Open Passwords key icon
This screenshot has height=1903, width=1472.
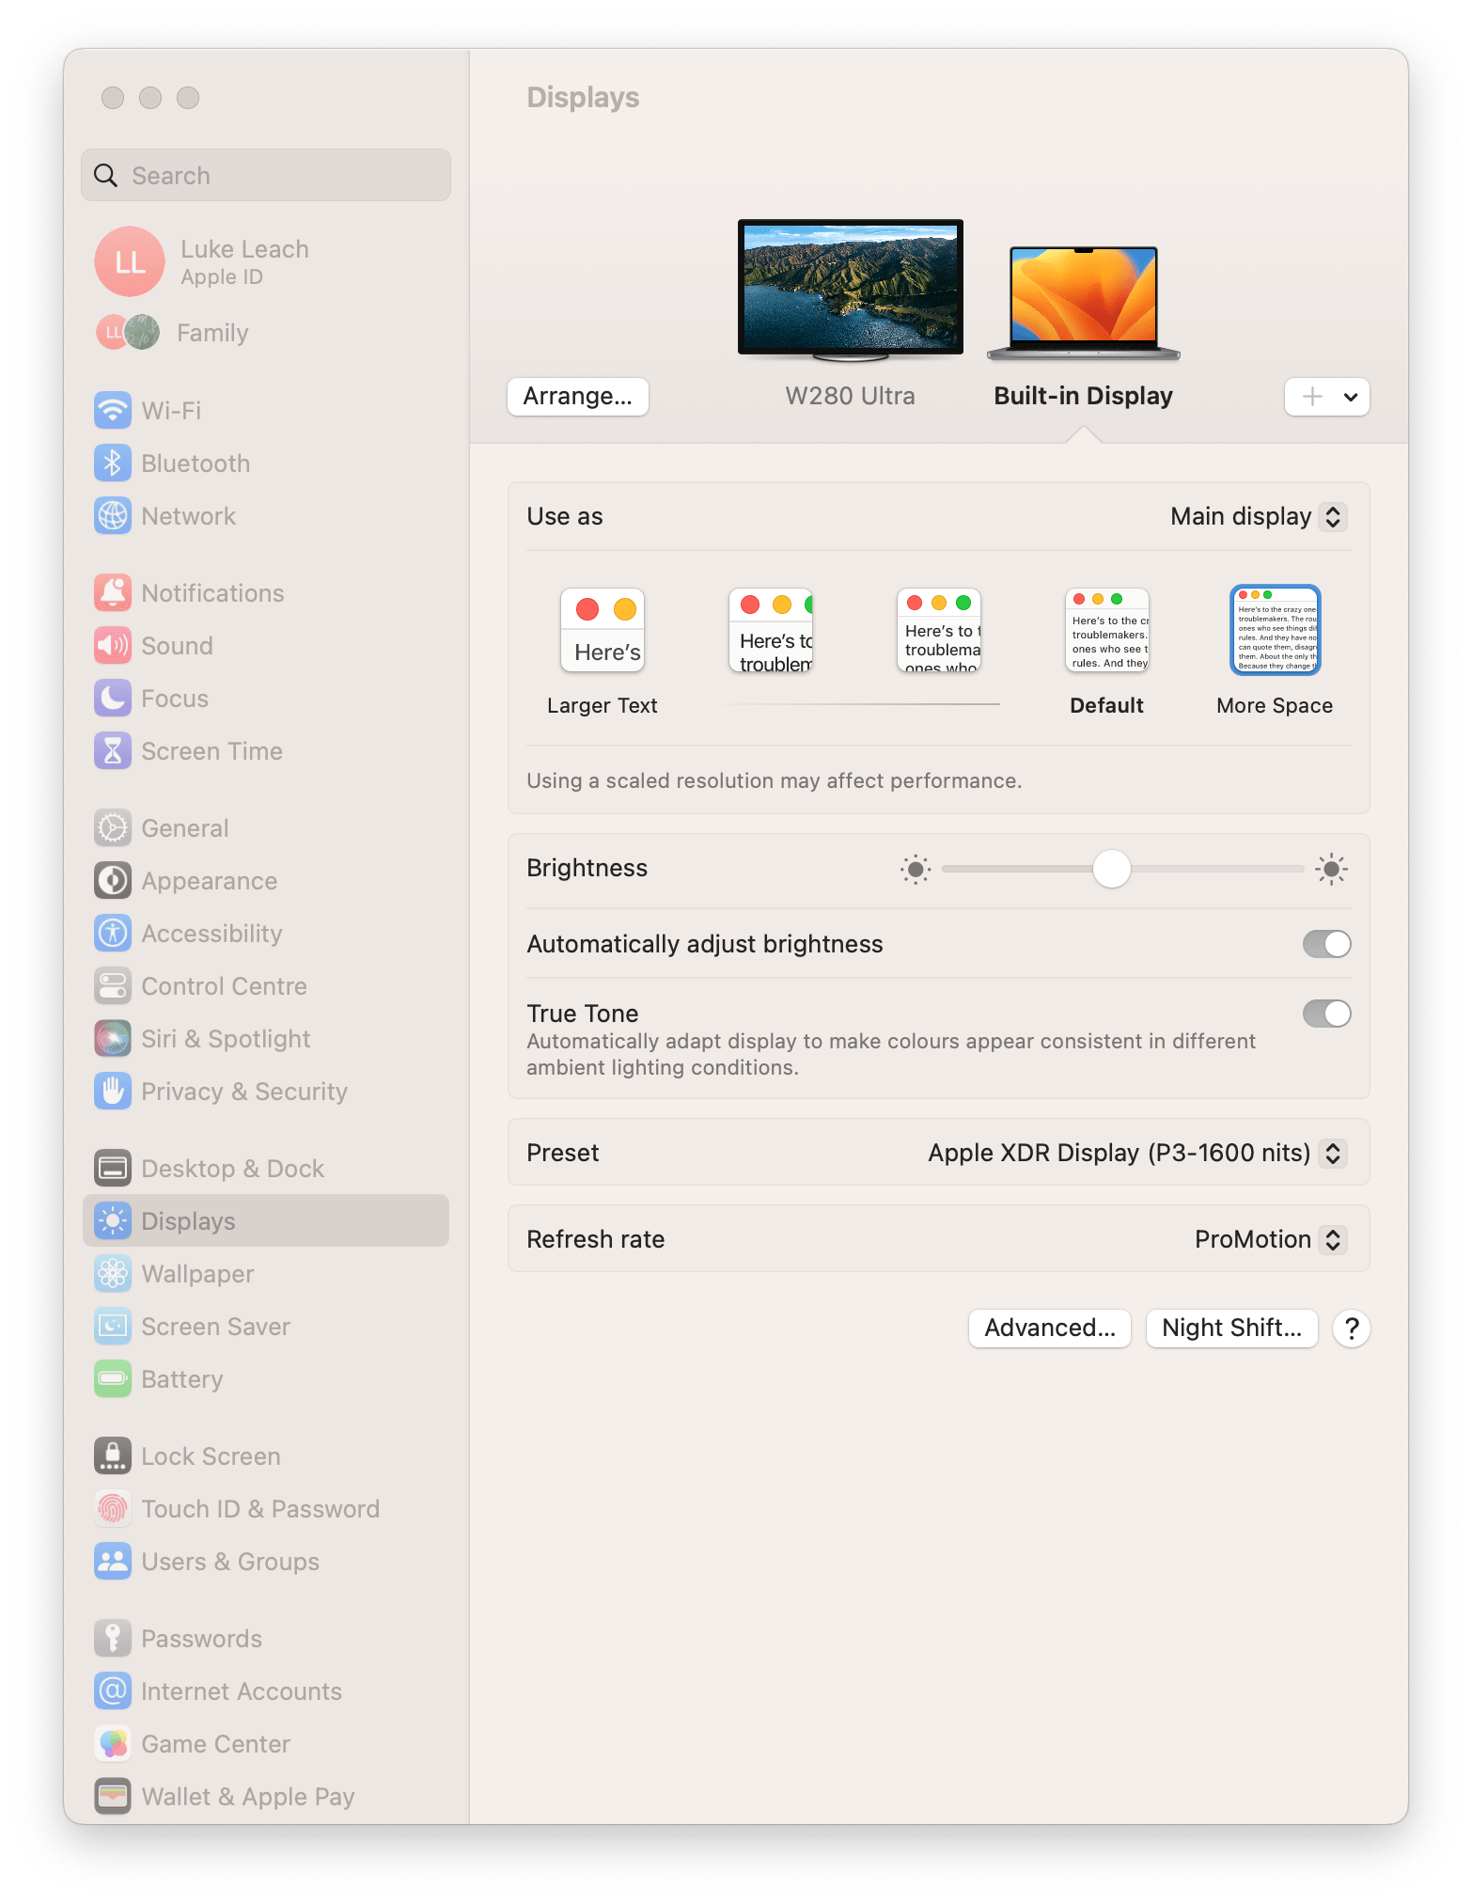113,1638
